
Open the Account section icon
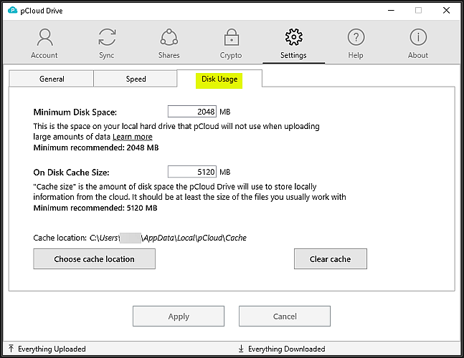(x=44, y=37)
